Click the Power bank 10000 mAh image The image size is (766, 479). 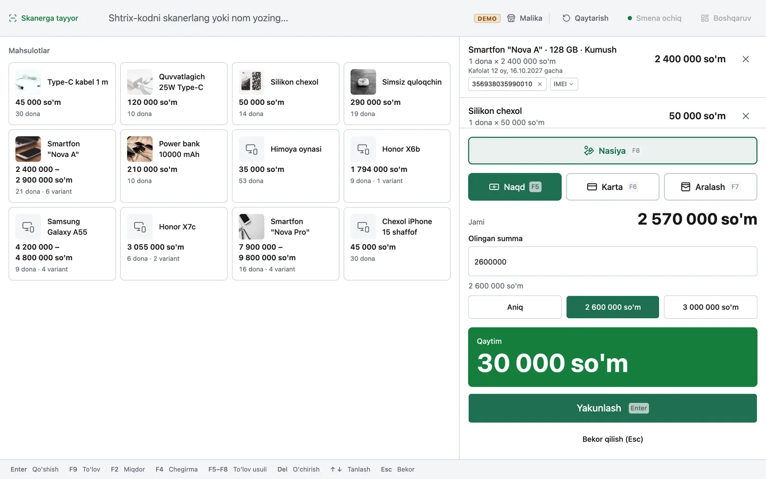coord(140,149)
